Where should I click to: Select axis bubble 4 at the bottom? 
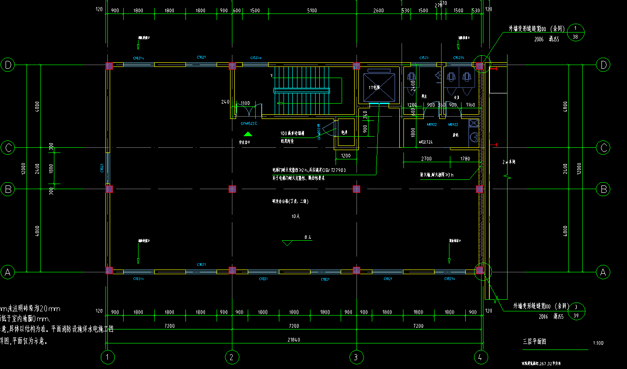click(481, 357)
